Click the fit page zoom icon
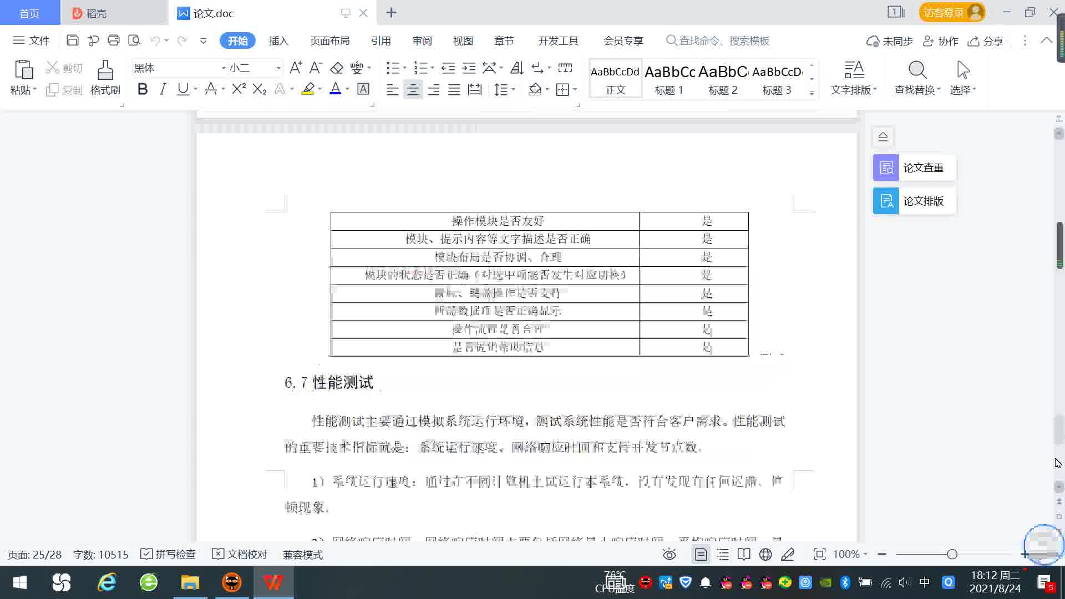The width and height of the screenshot is (1065, 599). click(819, 554)
